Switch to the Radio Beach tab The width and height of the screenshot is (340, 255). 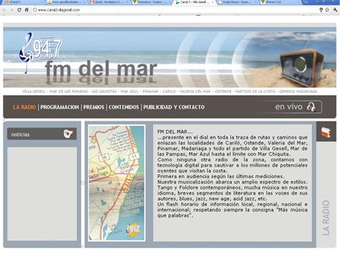(x=237, y=2)
